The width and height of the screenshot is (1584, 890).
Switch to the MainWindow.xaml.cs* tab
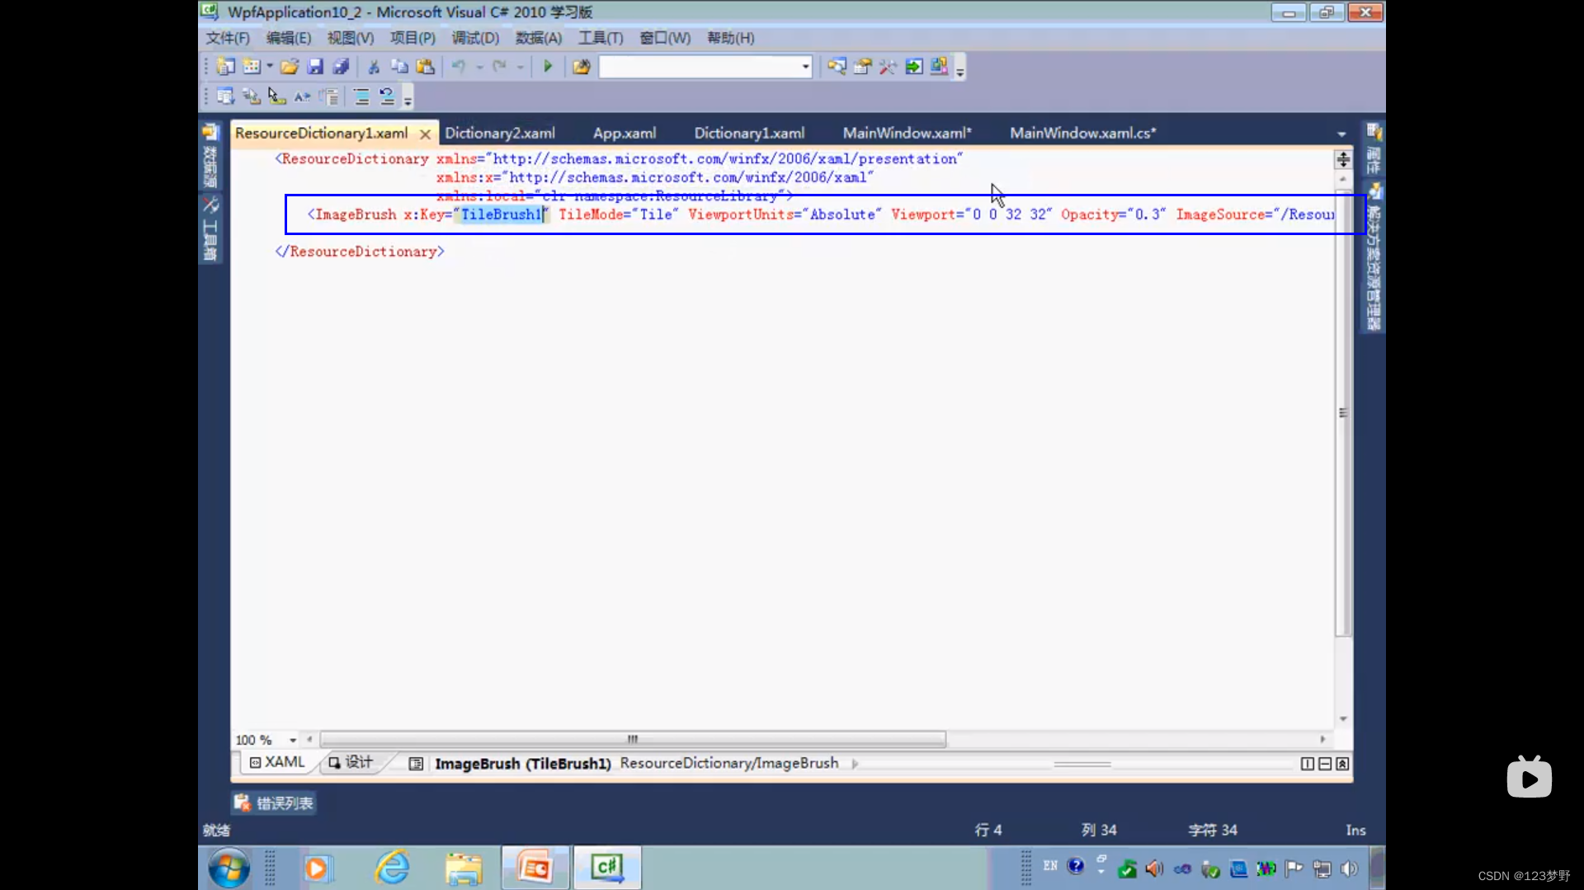1083,133
